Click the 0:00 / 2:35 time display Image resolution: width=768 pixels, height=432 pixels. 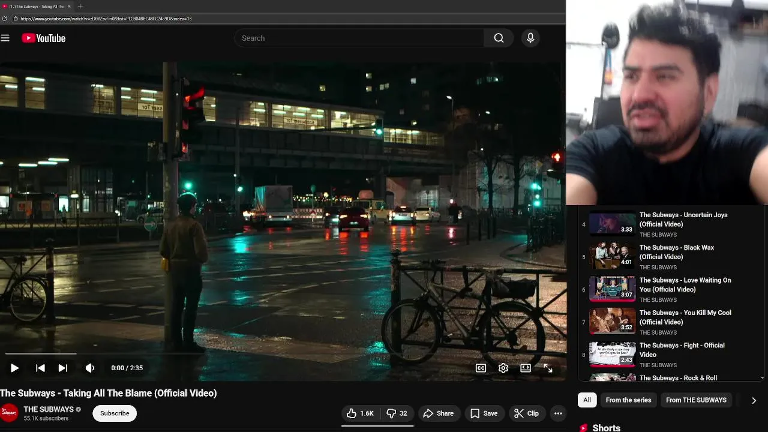pyautogui.click(x=127, y=368)
